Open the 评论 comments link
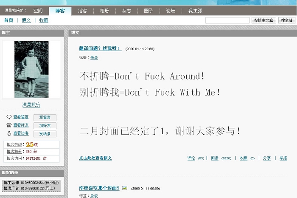Viewport: 297px width, 198px height. tap(191, 158)
